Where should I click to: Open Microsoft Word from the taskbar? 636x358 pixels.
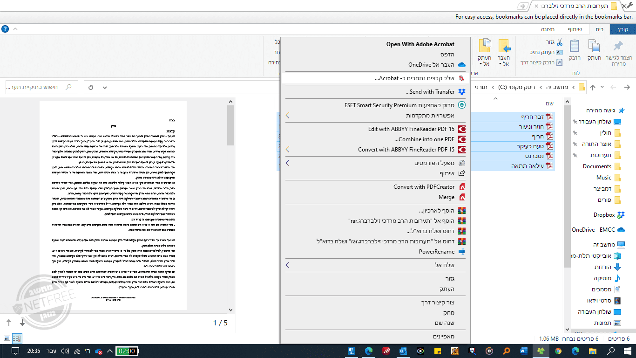click(x=523, y=351)
